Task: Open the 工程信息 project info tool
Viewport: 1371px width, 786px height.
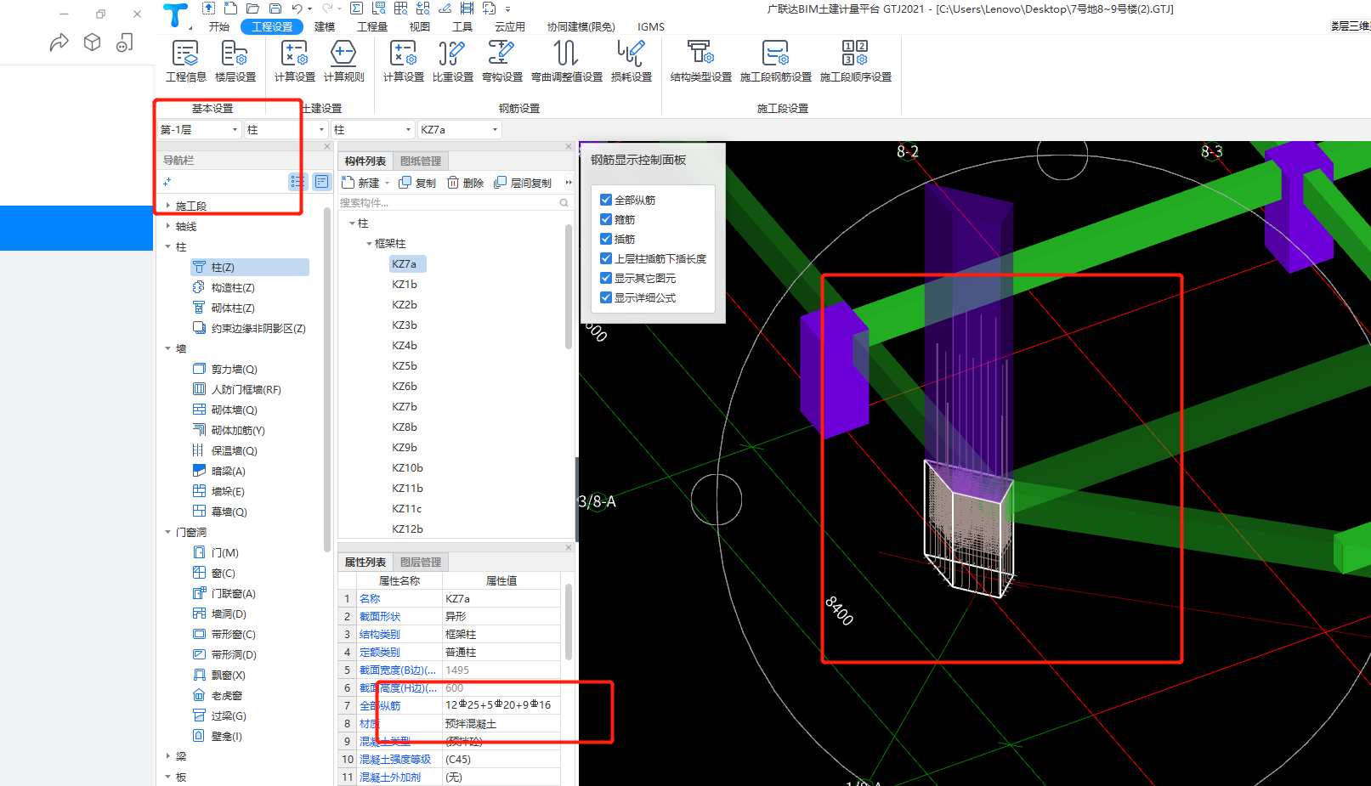Action: 185,60
